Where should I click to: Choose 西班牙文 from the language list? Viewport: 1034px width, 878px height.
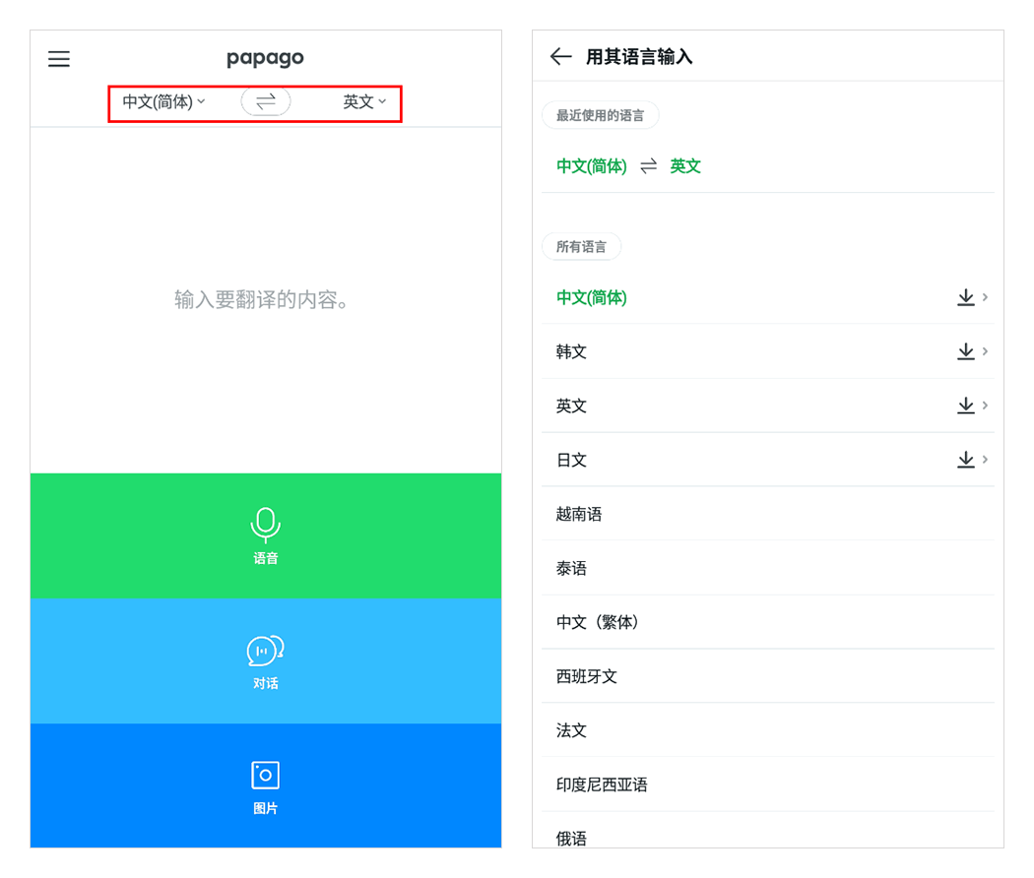767,676
